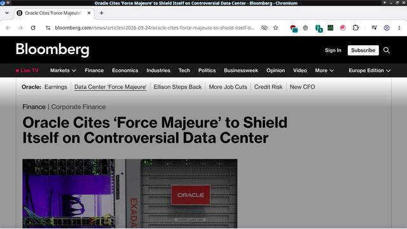Go to the Economics section
Screen dimensions: 407x229
point(125,71)
